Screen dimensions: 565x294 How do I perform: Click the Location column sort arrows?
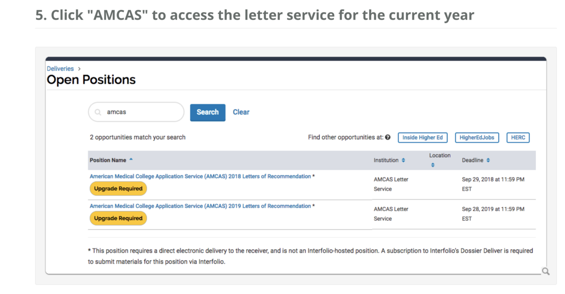point(433,165)
